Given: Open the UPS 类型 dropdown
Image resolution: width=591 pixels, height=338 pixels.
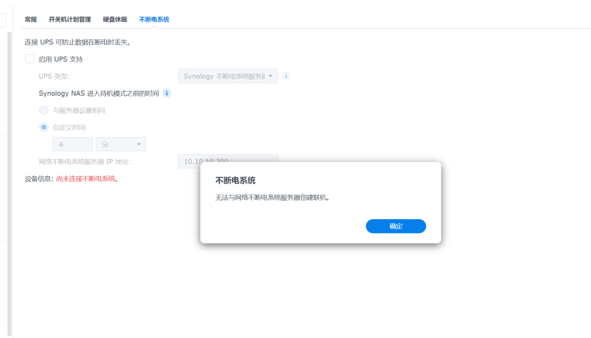Looking at the screenshot, I should point(228,76).
